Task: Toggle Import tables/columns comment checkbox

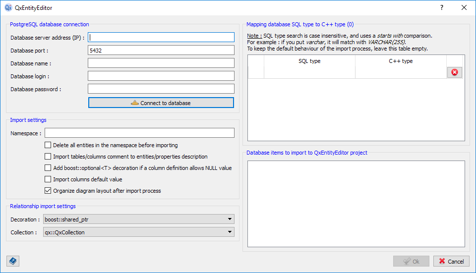Action: coord(48,157)
